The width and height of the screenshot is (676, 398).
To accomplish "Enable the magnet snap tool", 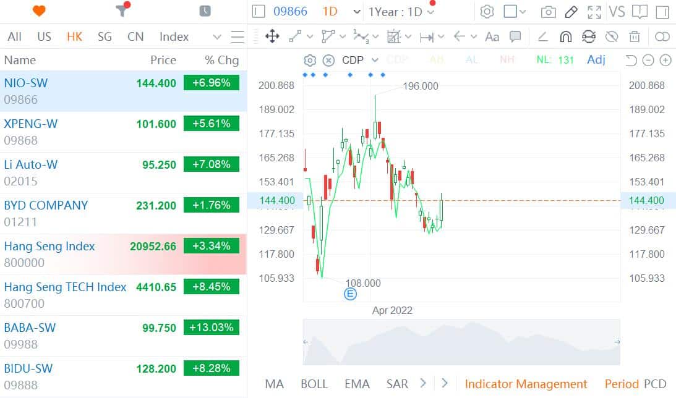I will (565, 37).
